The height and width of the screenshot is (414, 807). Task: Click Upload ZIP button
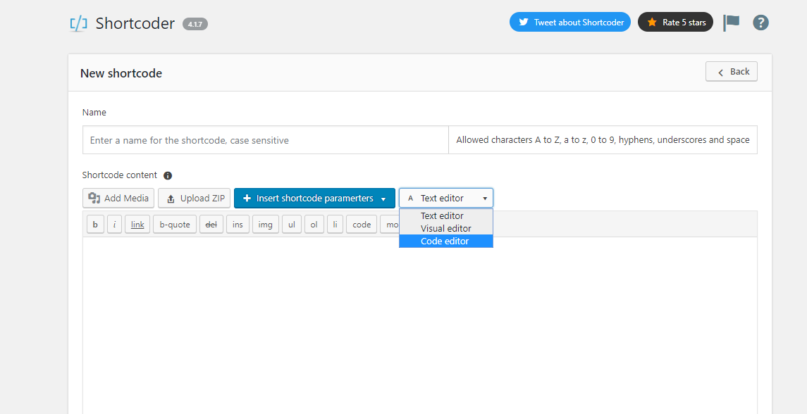195,199
